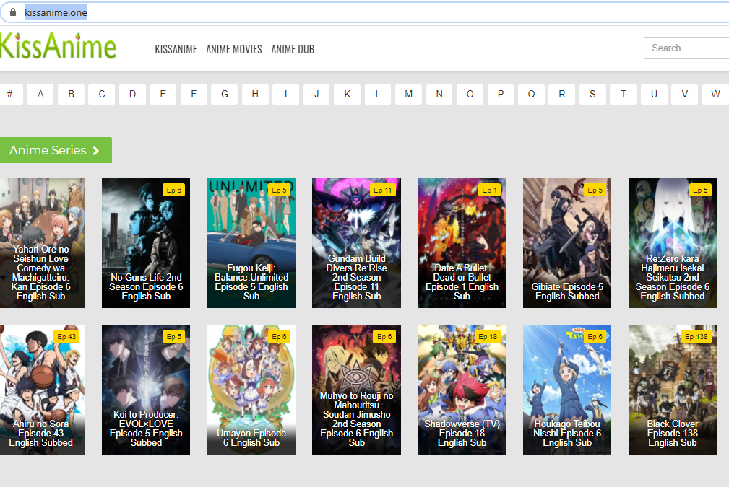
Task: Click the lock icon in address bar
Action: (x=12, y=12)
